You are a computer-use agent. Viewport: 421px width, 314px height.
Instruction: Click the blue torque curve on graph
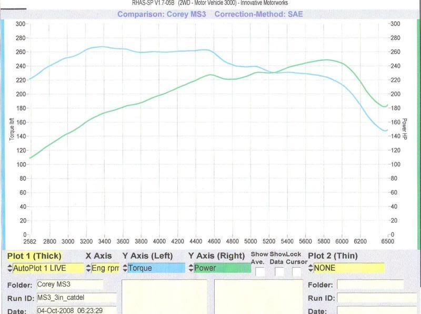coord(158,52)
